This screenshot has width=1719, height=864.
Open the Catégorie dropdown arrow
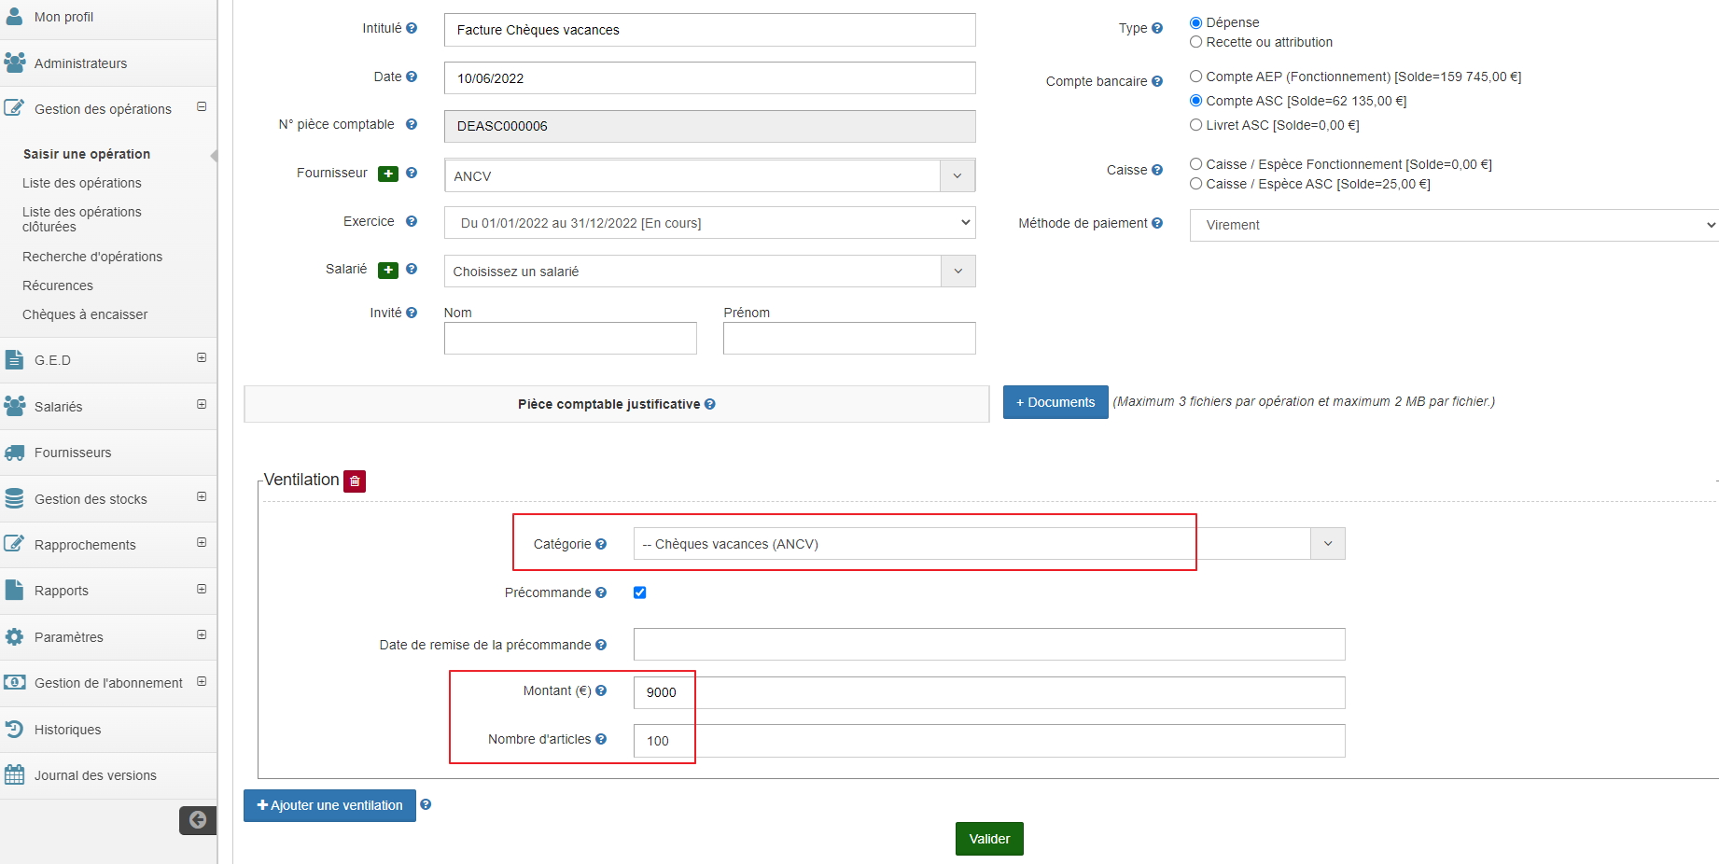pos(1327,544)
